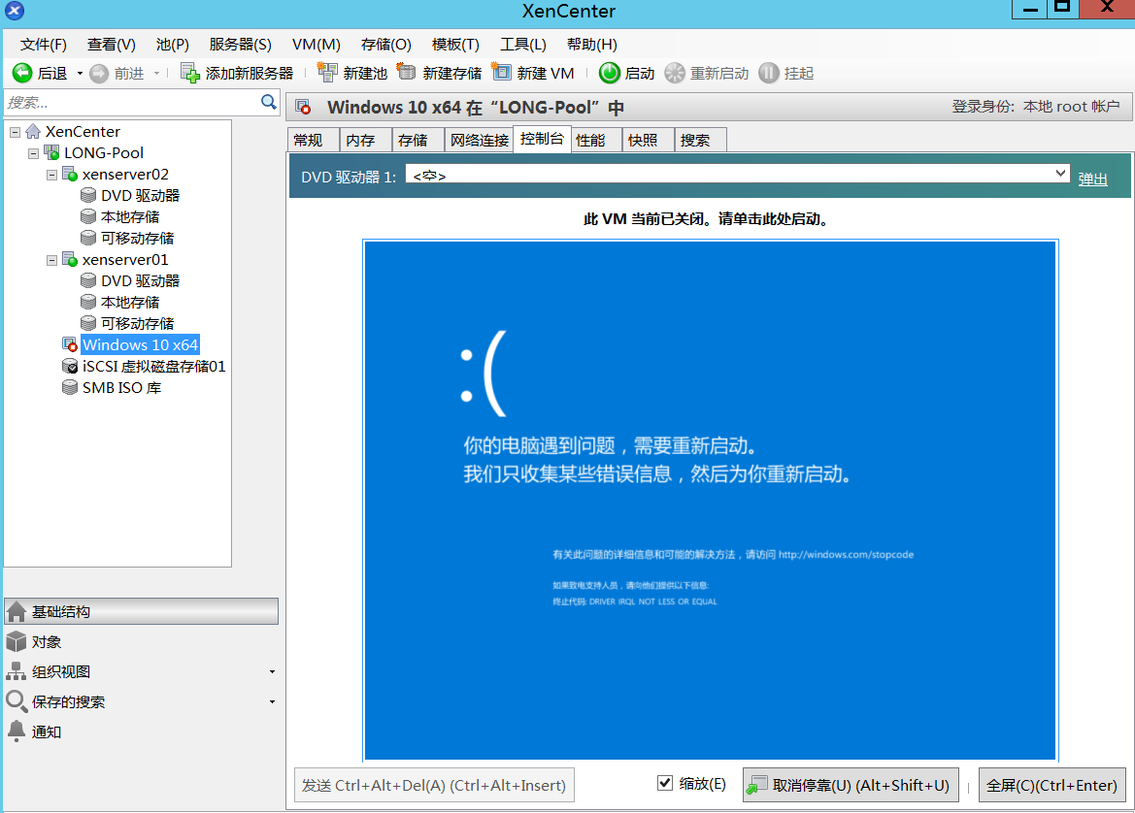Image resolution: width=1135 pixels, height=813 pixels.
Task: Click the search magnifier icon
Action: [269, 102]
